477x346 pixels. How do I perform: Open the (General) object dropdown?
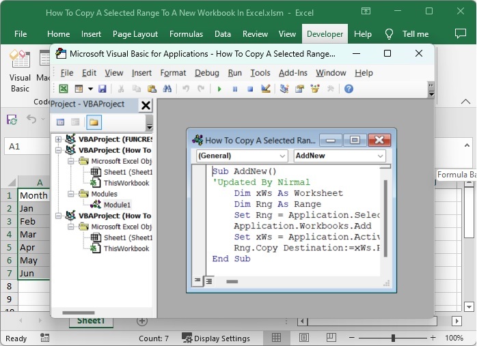pyautogui.click(x=242, y=156)
